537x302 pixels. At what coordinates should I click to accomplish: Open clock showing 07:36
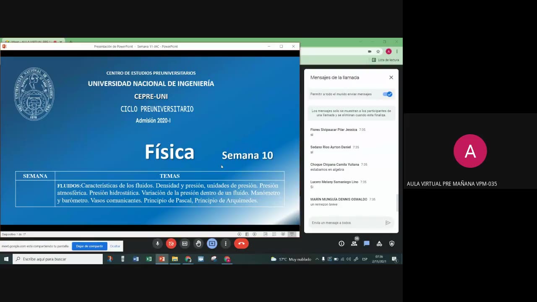pos(379,259)
